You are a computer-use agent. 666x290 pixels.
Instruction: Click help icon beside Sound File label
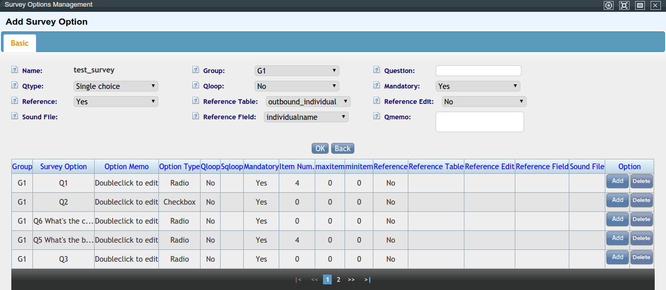pos(14,116)
